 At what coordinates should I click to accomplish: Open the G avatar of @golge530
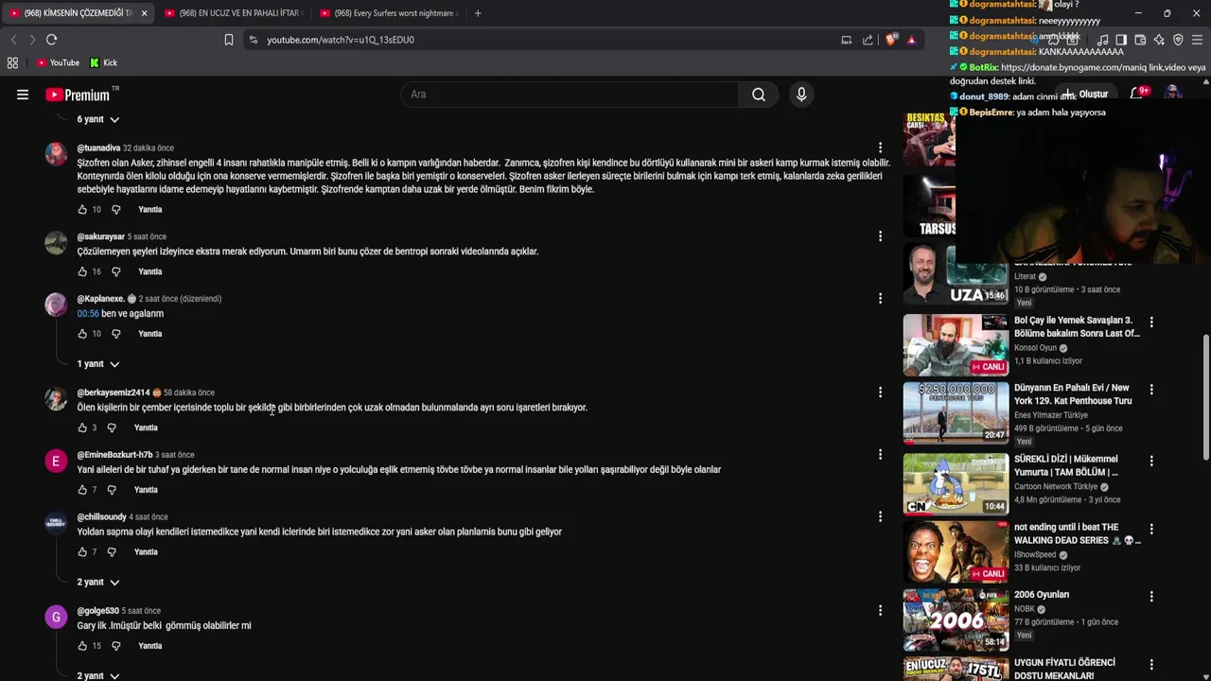tap(56, 618)
